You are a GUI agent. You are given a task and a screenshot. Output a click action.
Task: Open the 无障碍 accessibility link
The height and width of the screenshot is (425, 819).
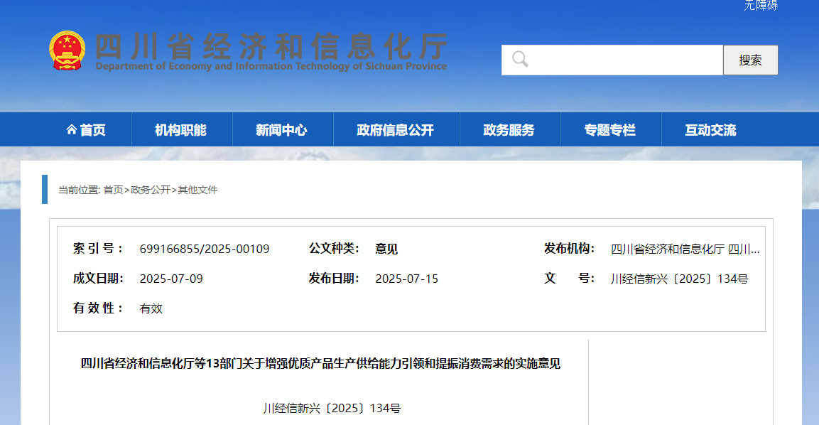[x=761, y=5]
